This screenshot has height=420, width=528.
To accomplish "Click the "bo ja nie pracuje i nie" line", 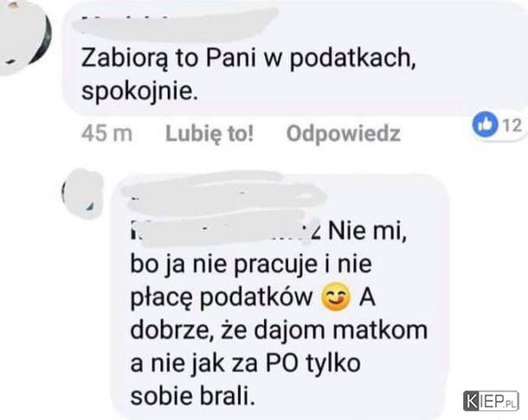I will click(x=251, y=264).
